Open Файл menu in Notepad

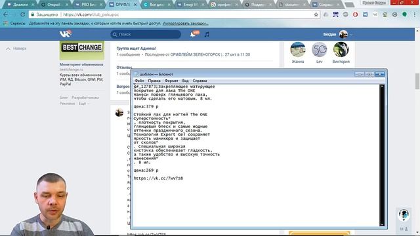[x=139, y=81]
